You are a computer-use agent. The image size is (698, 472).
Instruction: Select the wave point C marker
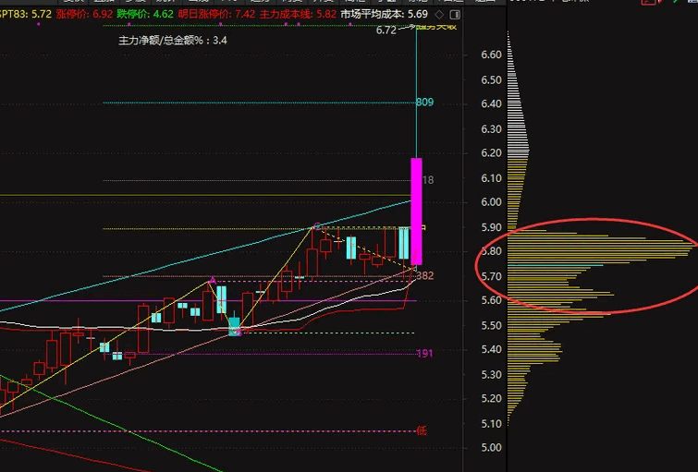[317, 225]
